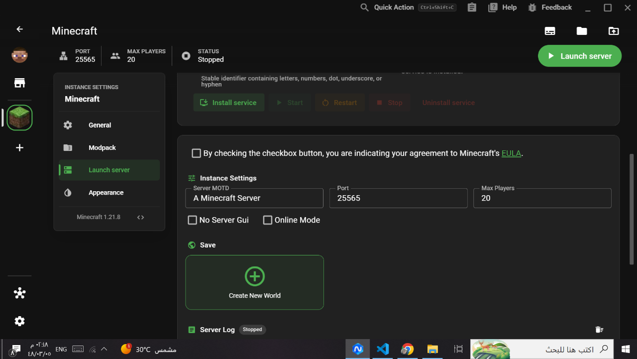Open Visual Studio Code from taskbar

[x=383, y=349]
